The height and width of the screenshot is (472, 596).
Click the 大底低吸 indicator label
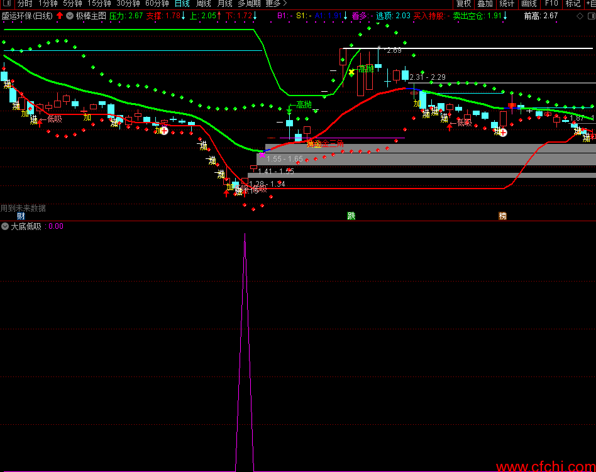[x=26, y=226]
